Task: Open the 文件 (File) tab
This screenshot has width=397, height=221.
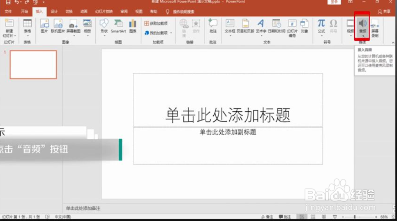Action: (8, 12)
